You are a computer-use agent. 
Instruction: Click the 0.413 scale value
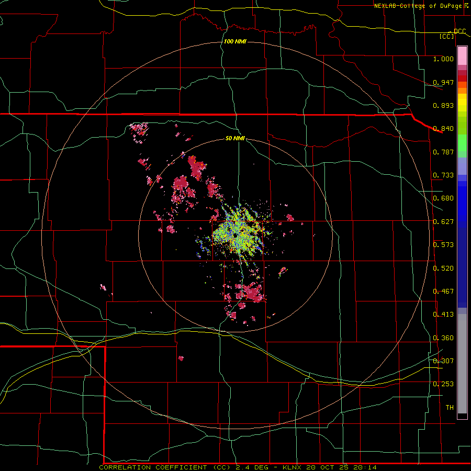click(443, 315)
